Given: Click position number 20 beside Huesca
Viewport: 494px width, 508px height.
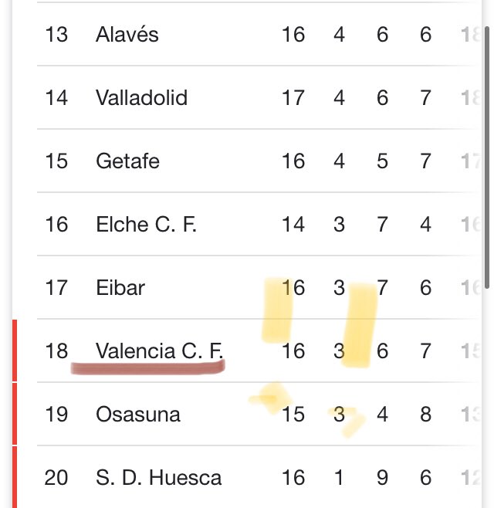Looking at the screenshot, I should pyautogui.click(x=56, y=478).
